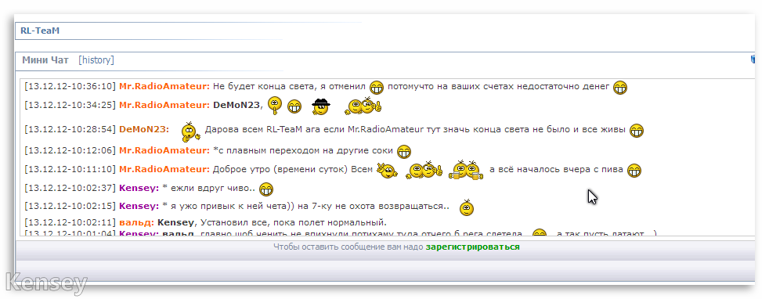
Task: Click Mr.RadioAmateur name in 10:11:10 message
Action: point(164,170)
